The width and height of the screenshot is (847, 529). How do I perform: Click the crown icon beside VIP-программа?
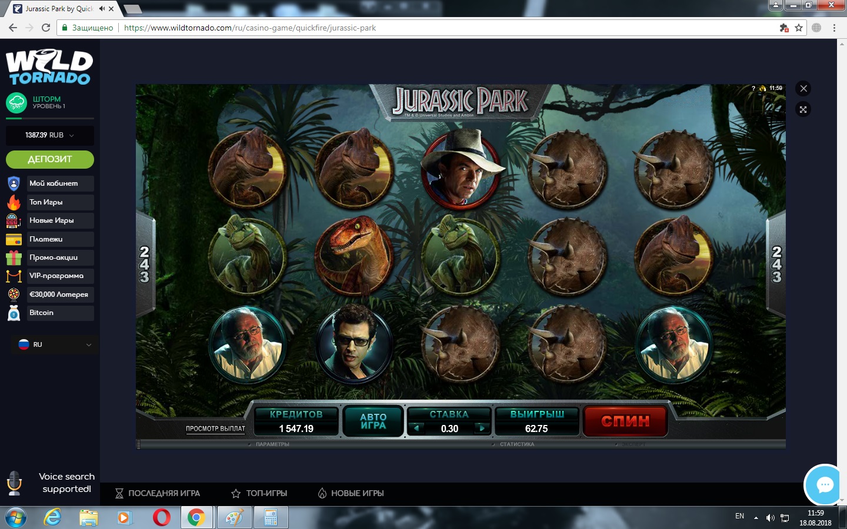coord(14,276)
